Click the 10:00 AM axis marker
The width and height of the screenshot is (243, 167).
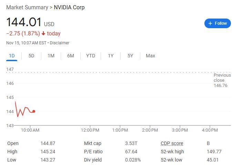tap(30, 130)
